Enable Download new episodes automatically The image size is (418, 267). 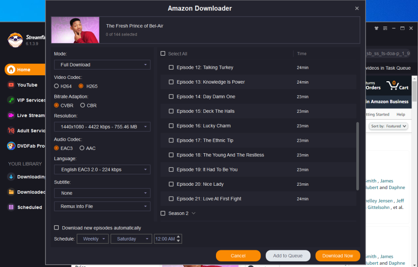coord(57,228)
